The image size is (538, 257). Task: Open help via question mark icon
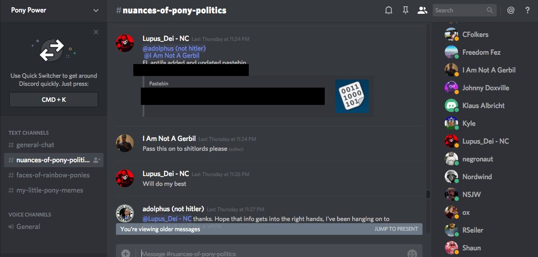527,10
